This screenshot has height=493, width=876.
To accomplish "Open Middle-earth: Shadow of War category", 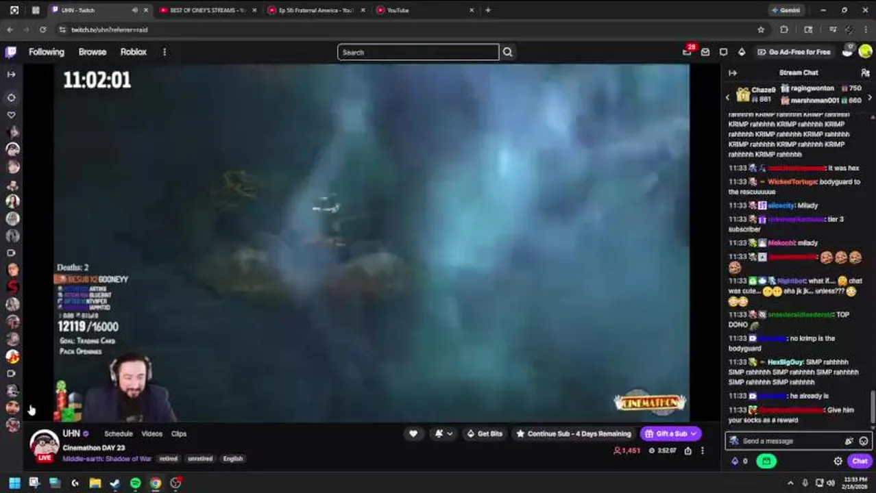I will [x=107, y=459].
